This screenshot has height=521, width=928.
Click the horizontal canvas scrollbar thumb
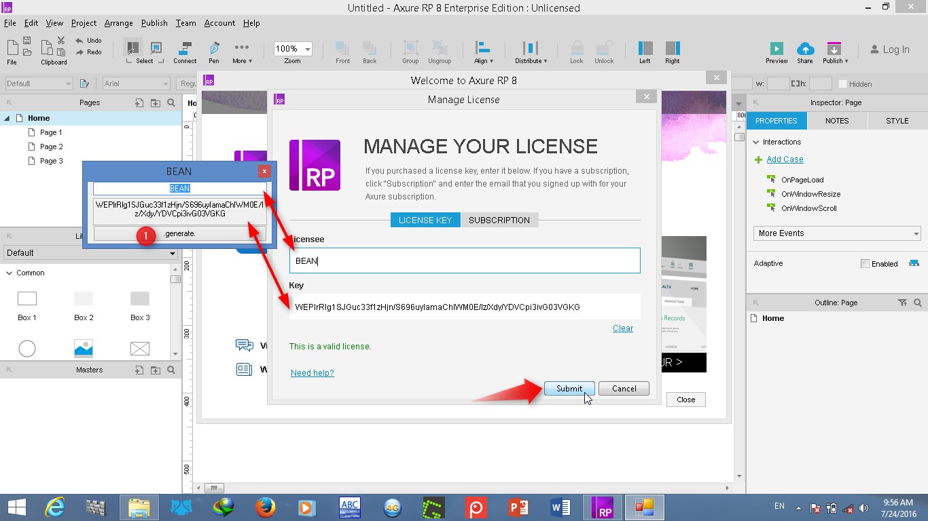pyautogui.click(x=213, y=488)
